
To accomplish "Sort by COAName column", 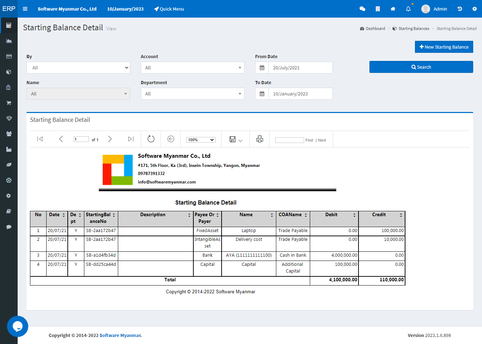I will tap(306, 215).
